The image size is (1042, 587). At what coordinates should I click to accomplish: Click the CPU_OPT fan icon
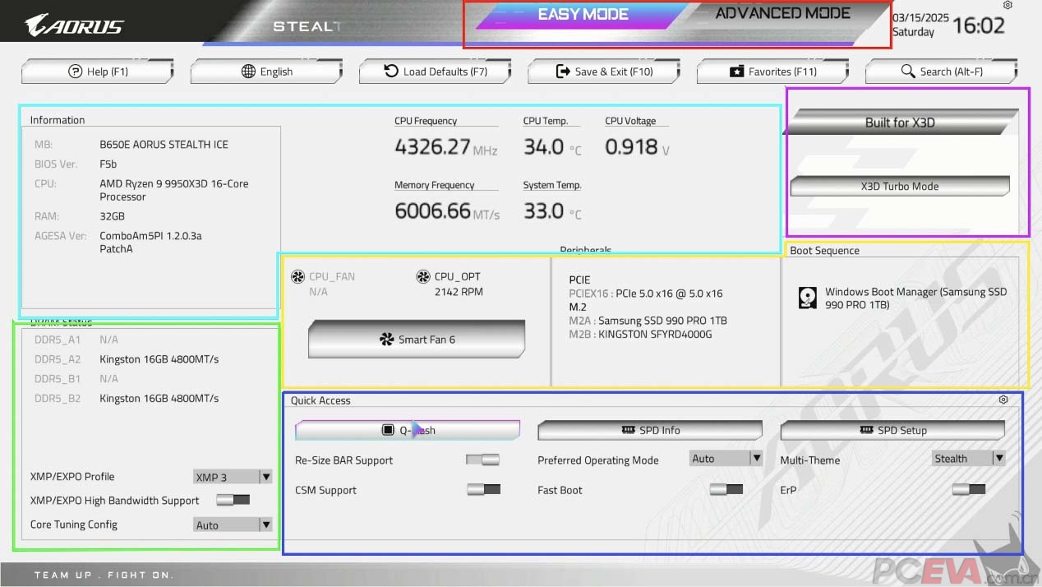point(423,277)
